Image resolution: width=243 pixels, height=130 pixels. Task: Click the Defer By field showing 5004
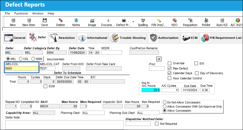tap(56, 53)
